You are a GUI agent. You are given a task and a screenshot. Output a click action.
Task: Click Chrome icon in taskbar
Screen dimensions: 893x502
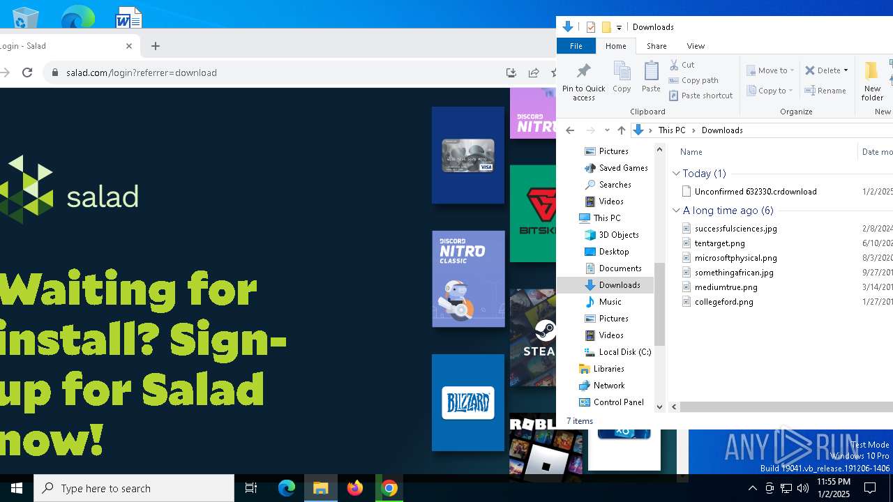pyautogui.click(x=389, y=488)
